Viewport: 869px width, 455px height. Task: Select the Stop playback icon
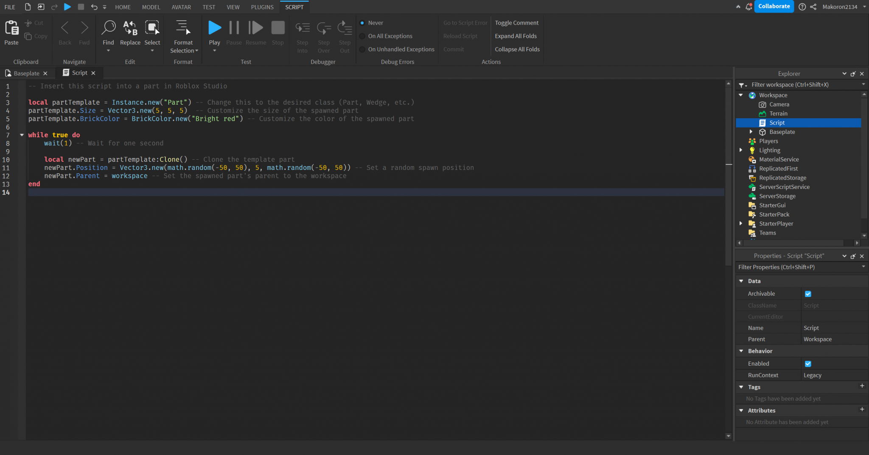[x=278, y=27]
